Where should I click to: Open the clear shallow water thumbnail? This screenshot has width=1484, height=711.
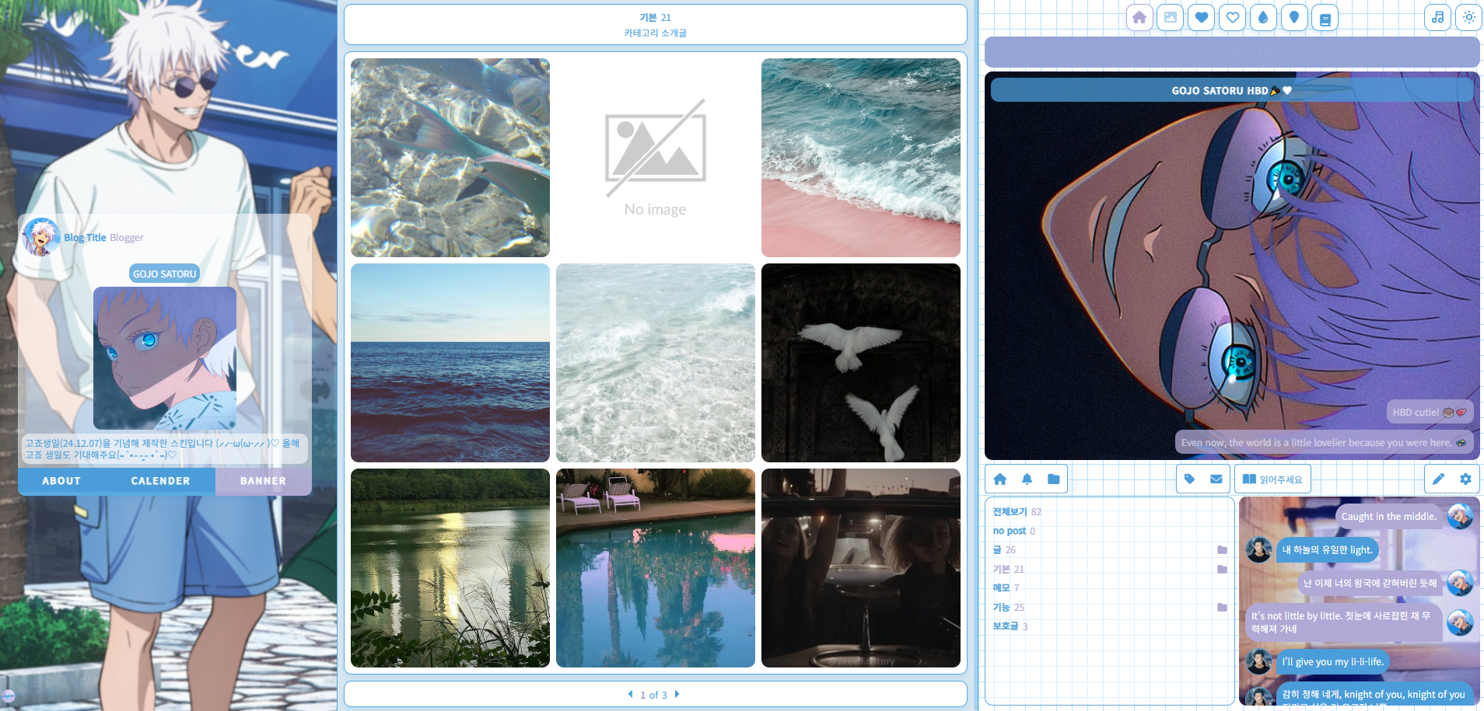pos(656,363)
